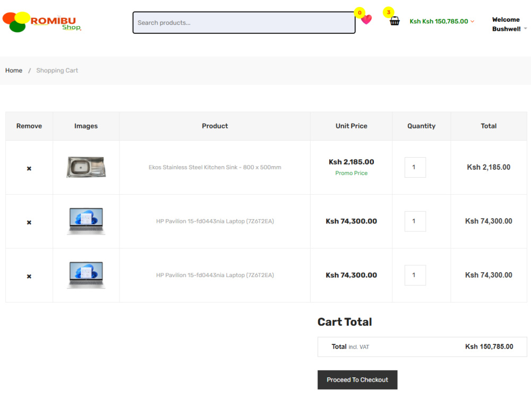Open the Ekos kitchen sink thumbnail
Viewport: 531px width, 398px height.
[x=86, y=167]
